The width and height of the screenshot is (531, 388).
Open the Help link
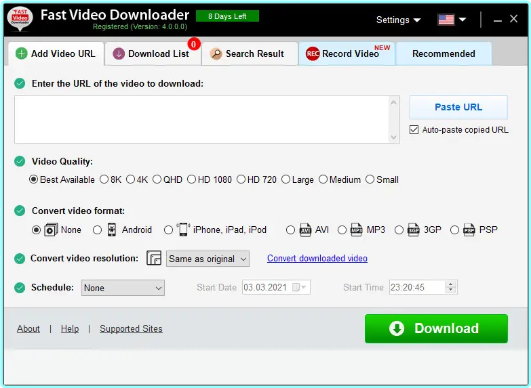click(x=70, y=328)
